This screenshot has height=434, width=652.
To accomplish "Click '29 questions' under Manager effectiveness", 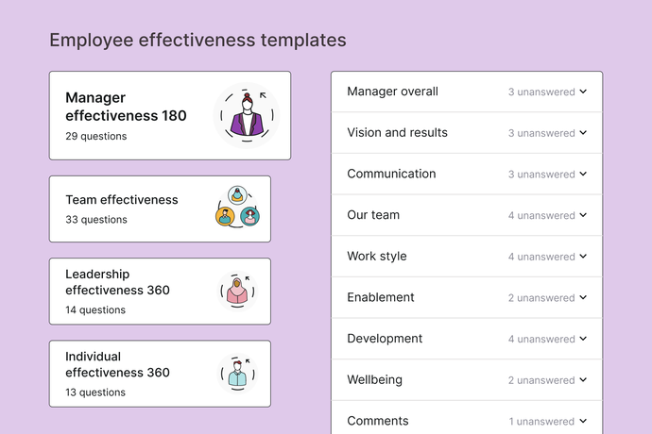I will [96, 136].
